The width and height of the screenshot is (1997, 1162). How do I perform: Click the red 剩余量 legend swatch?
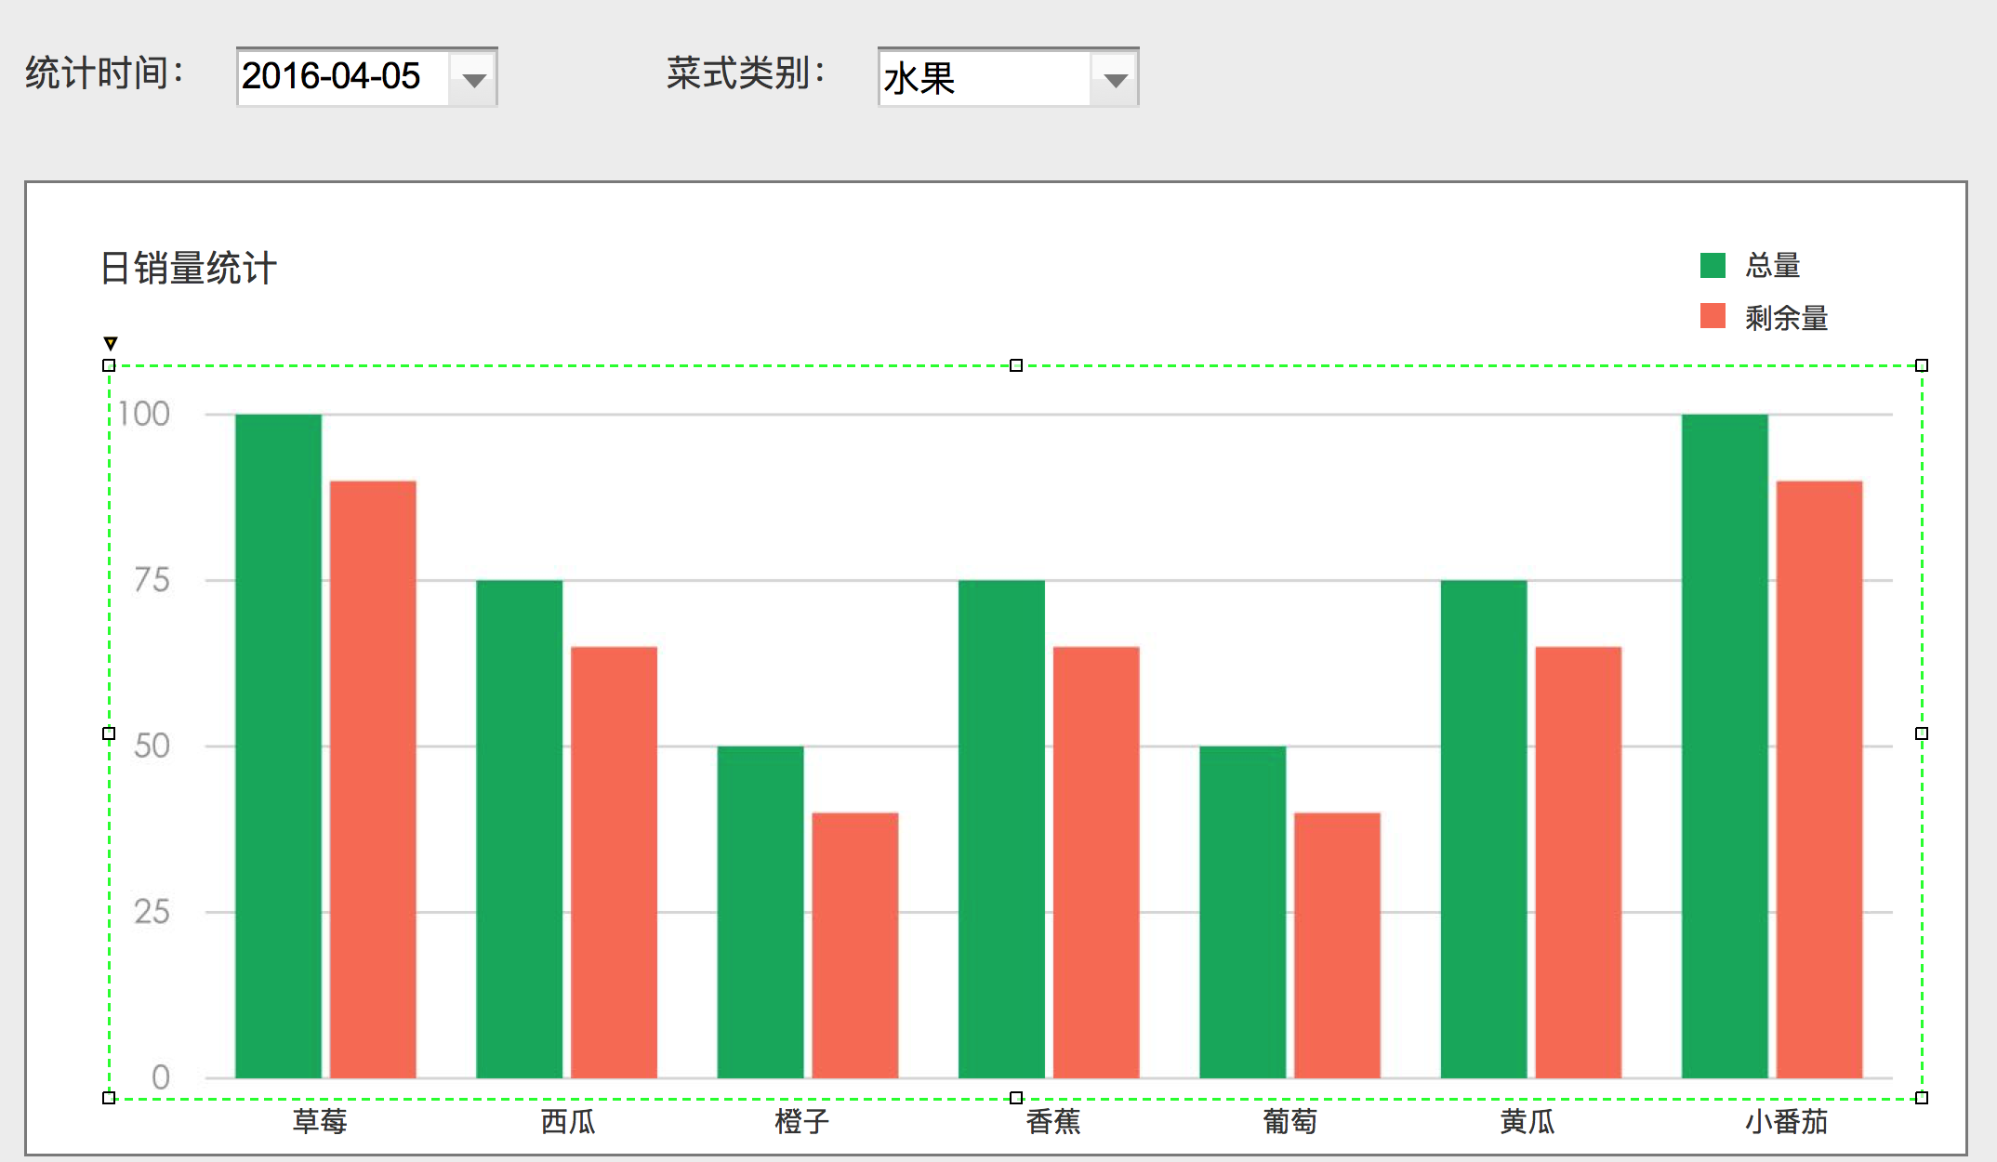pos(1713,317)
